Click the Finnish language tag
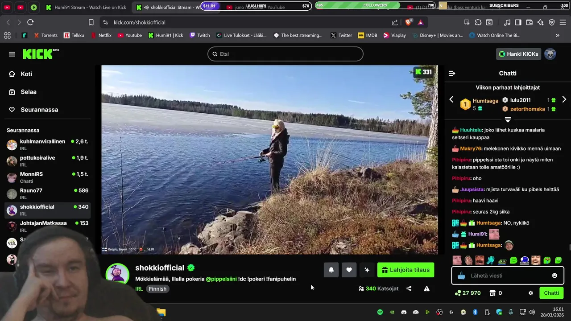The height and width of the screenshot is (321, 571). [x=157, y=289]
